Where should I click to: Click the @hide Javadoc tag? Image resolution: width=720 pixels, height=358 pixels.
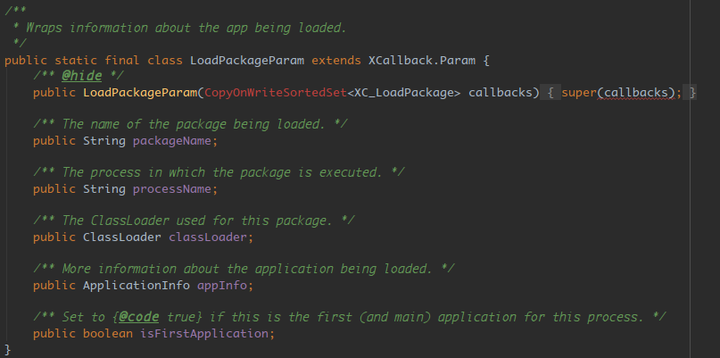81,75
